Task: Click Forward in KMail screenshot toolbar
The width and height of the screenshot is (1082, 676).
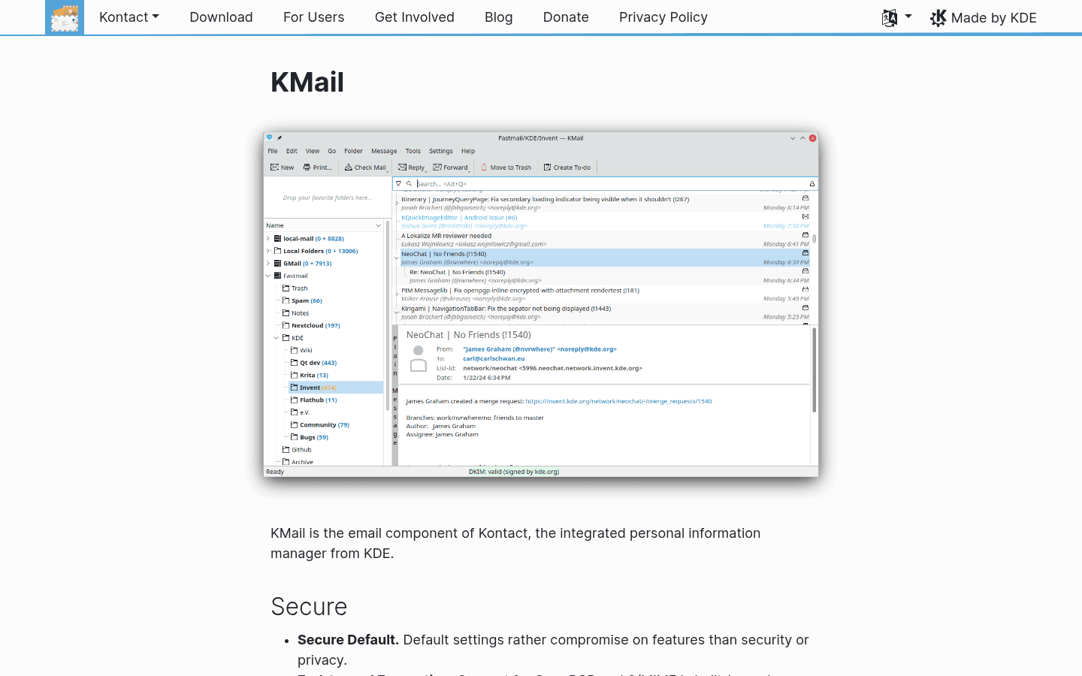Action: coord(451,167)
